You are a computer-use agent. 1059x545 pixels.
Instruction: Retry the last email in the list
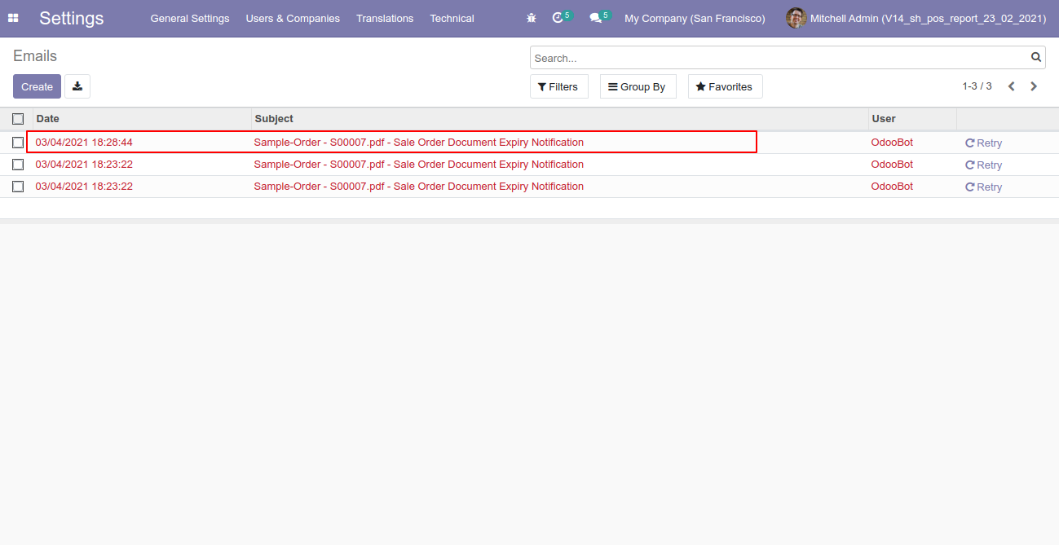click(983, 187)
